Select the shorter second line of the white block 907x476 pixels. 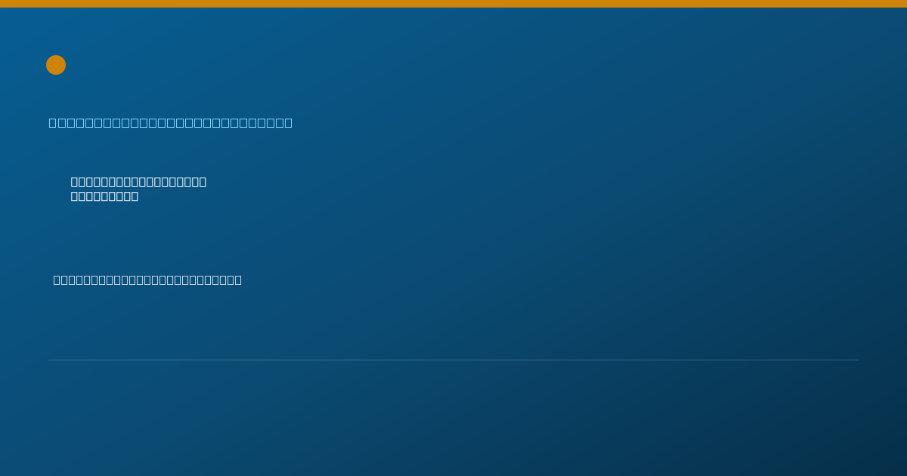click(x=104, y=196)
